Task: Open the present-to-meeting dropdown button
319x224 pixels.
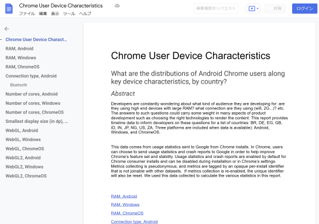Action: pyautogui.click(x=253, y=9)
